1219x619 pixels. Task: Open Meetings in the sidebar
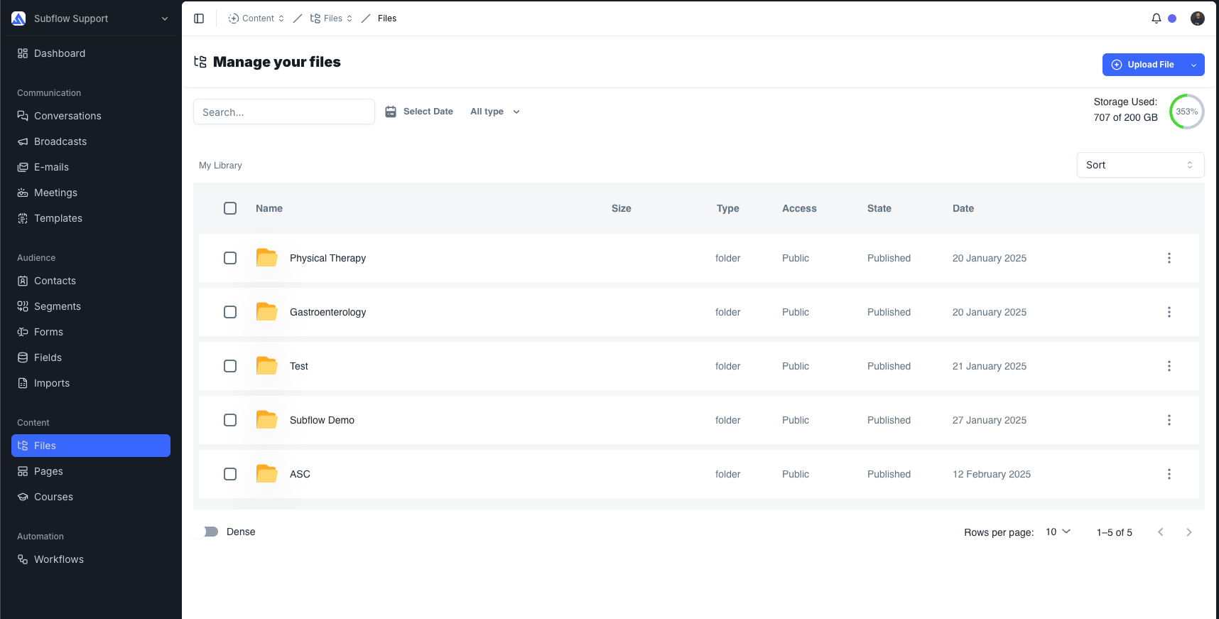[91, 193]
